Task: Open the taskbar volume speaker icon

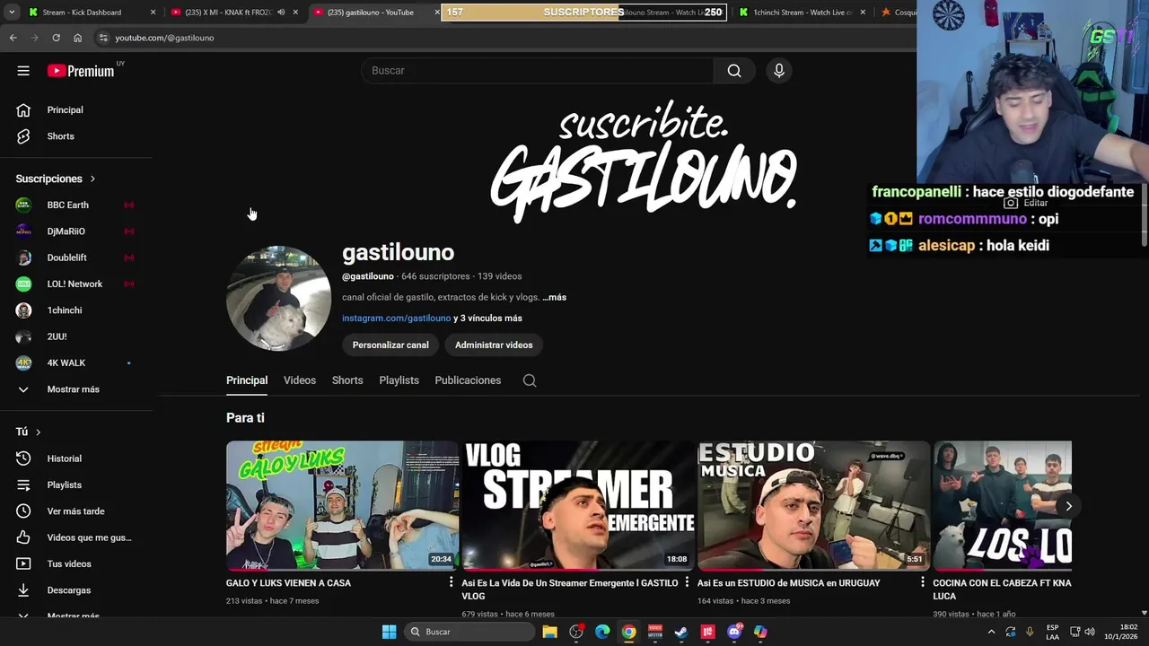Action: tap(1089, 632)
